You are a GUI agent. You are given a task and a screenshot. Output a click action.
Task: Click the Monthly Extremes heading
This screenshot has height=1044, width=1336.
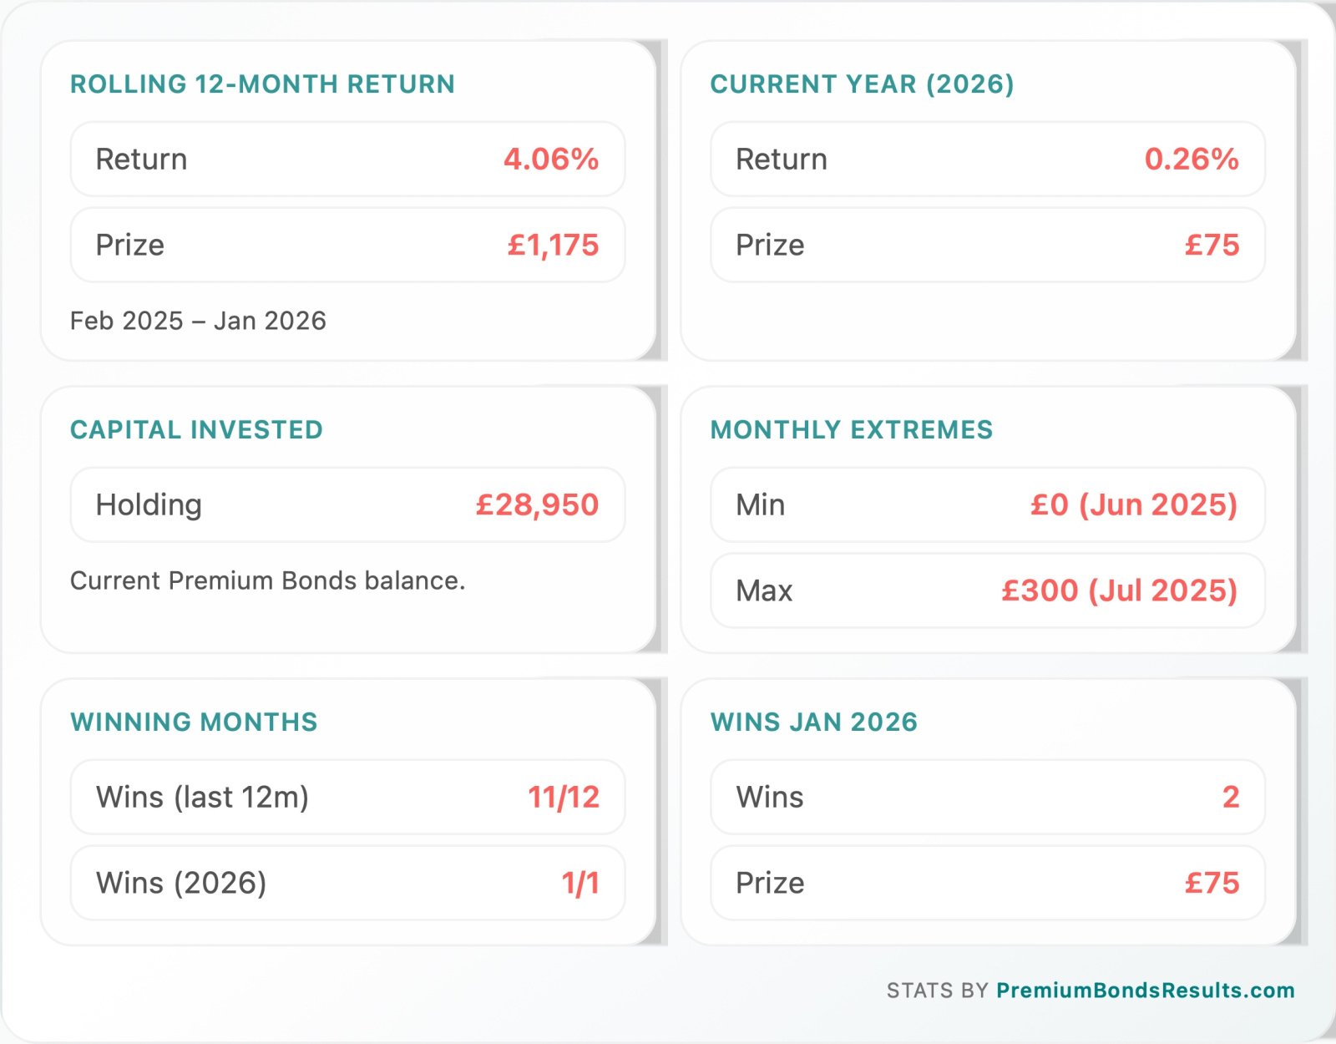click(x=851, y=430)
